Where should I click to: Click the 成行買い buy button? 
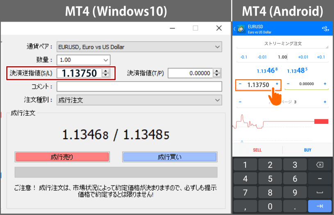170,157
